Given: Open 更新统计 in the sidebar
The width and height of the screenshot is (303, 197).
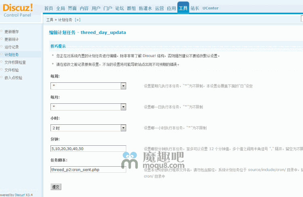Looking at the screenshot, I should (12, 40).
